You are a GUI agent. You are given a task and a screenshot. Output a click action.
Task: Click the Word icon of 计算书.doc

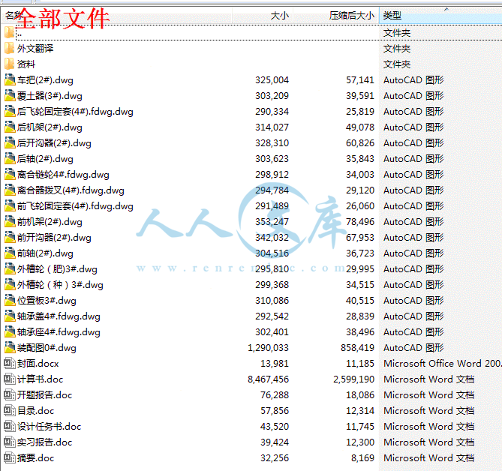[x=9, y=379]
